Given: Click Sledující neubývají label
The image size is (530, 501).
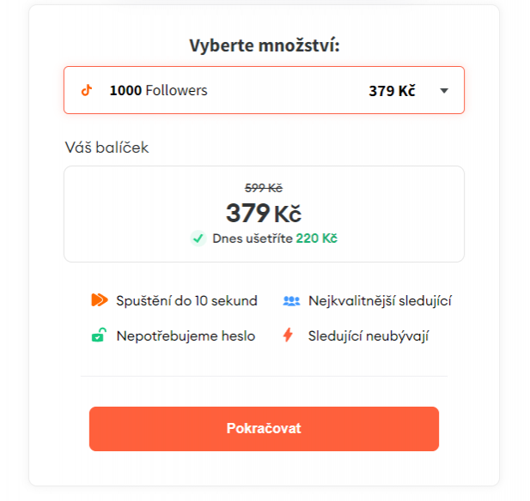Looking at the screenshot, I should pos(369,336).
